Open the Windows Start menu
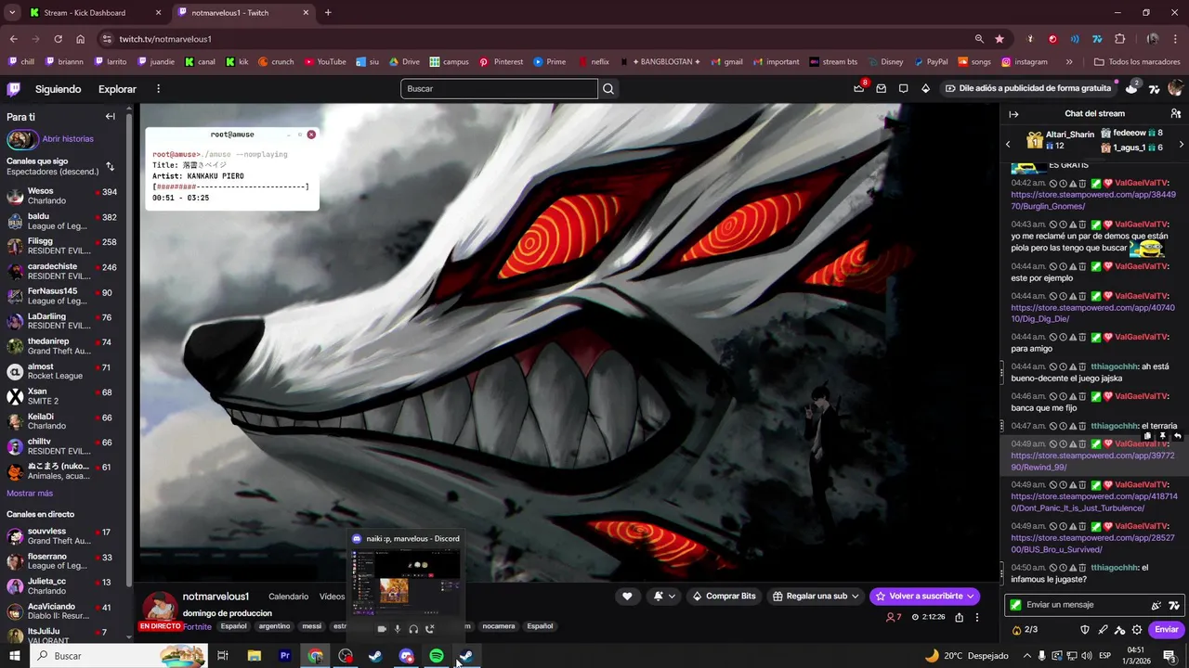This screenshot has width=1189, height=668. 14,656
